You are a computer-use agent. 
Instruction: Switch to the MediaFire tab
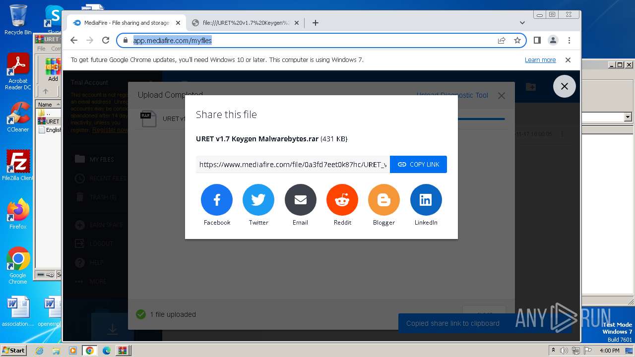point(126,23)
